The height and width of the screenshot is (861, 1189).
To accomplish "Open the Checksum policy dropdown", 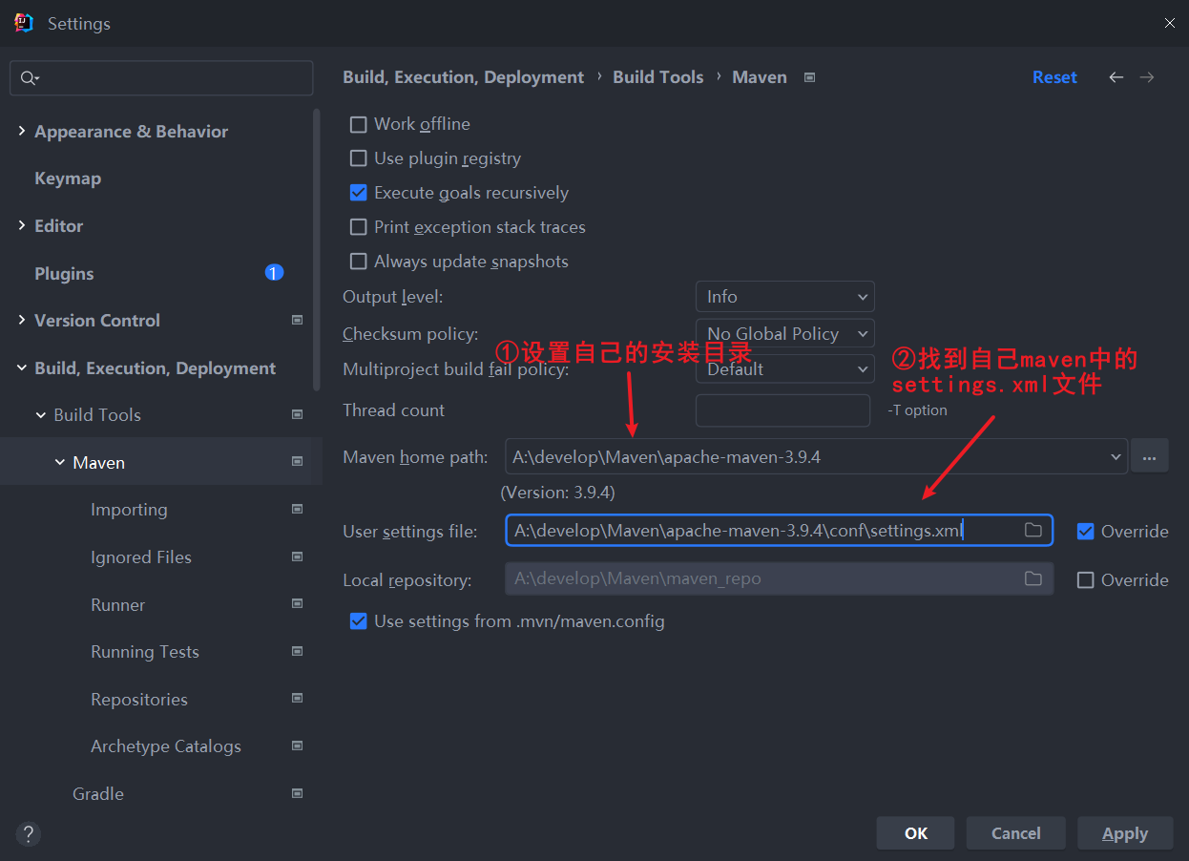I will [784, 334].
